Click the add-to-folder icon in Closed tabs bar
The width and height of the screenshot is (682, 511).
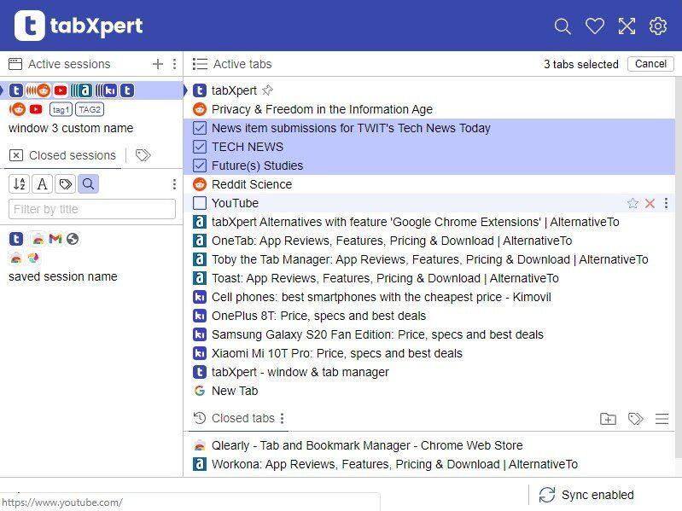(608, 419)
